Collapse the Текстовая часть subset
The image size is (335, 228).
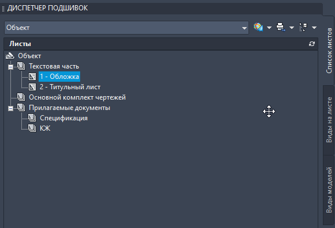click(x=10, y=67)
